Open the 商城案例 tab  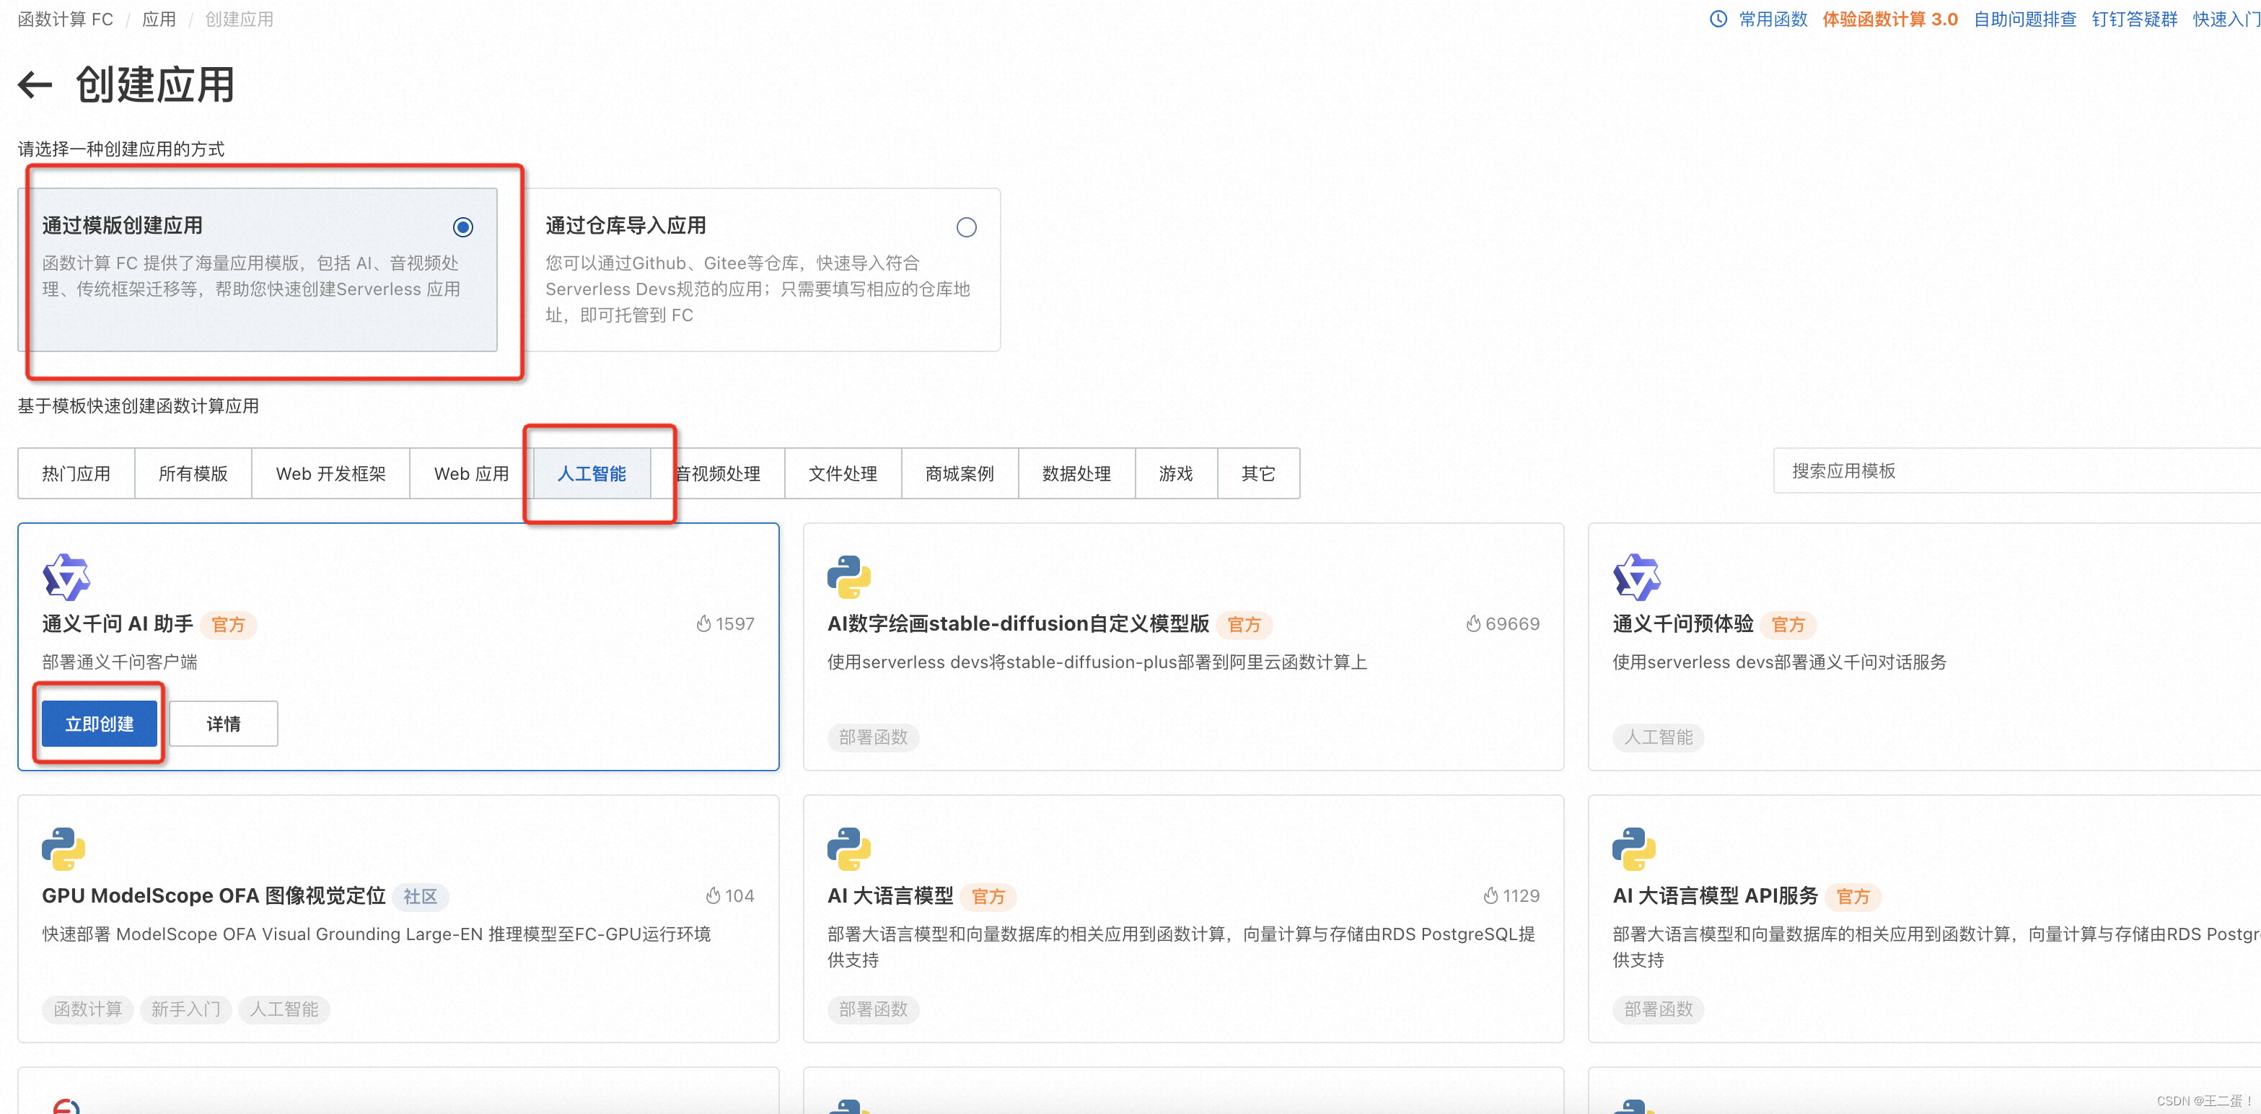click(x=960, y=473)
